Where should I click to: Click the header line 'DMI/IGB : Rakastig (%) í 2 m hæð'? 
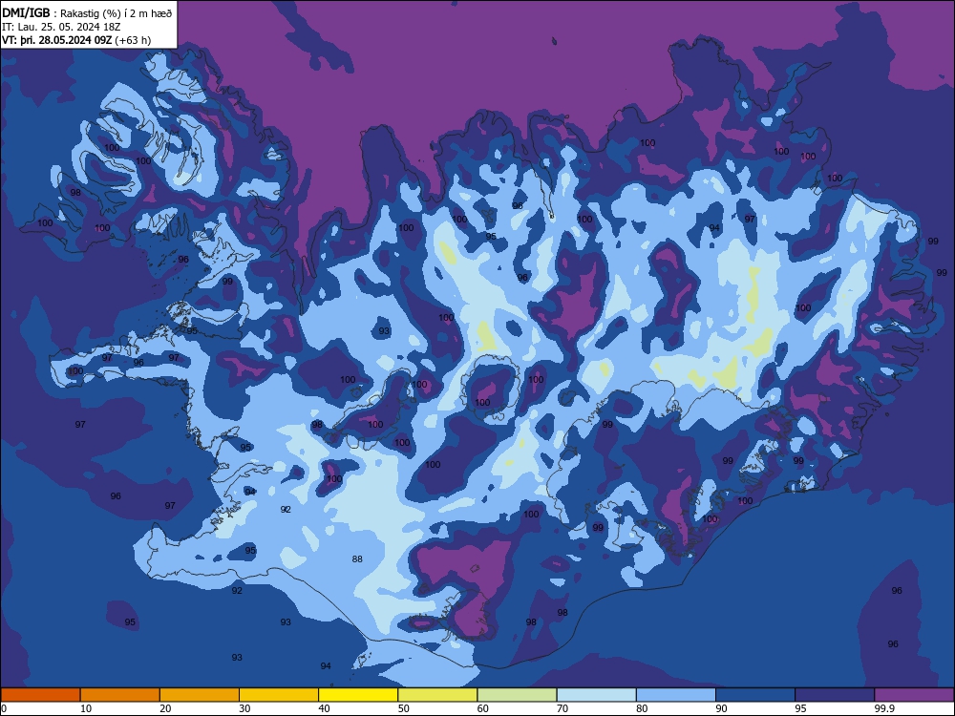[x=88, y=13]
